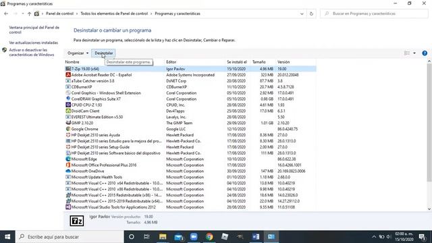Click the Visual Studio Tools for Applications icon

pos(68,207)
